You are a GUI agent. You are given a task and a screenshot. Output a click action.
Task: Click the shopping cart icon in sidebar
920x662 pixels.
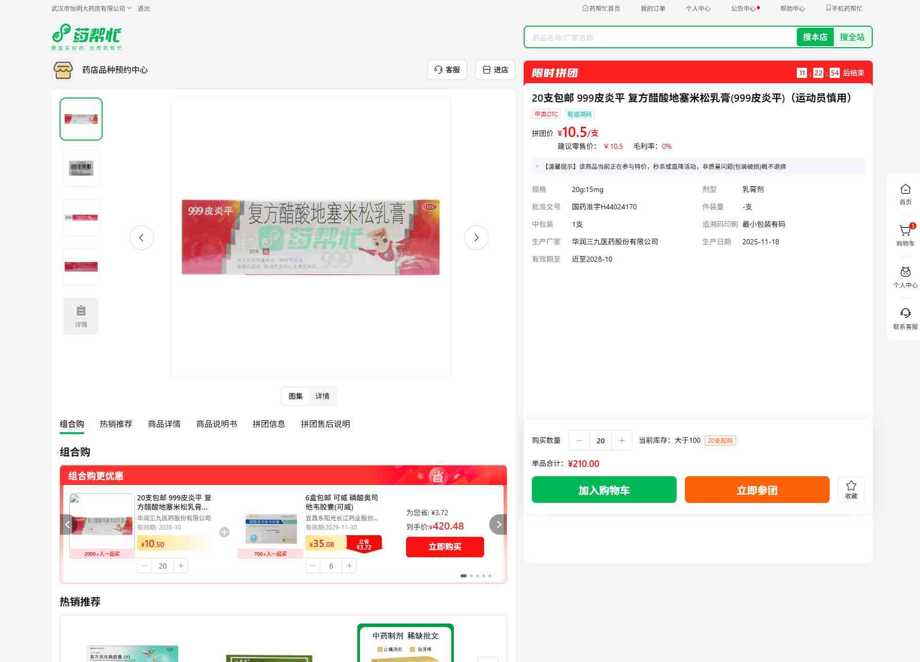[905, 231]
